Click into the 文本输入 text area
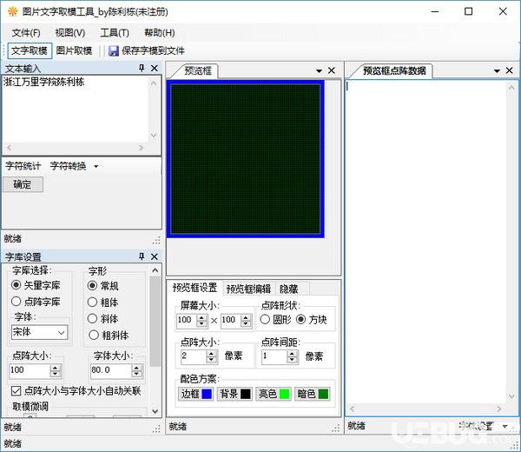 [x=76, y=110]
